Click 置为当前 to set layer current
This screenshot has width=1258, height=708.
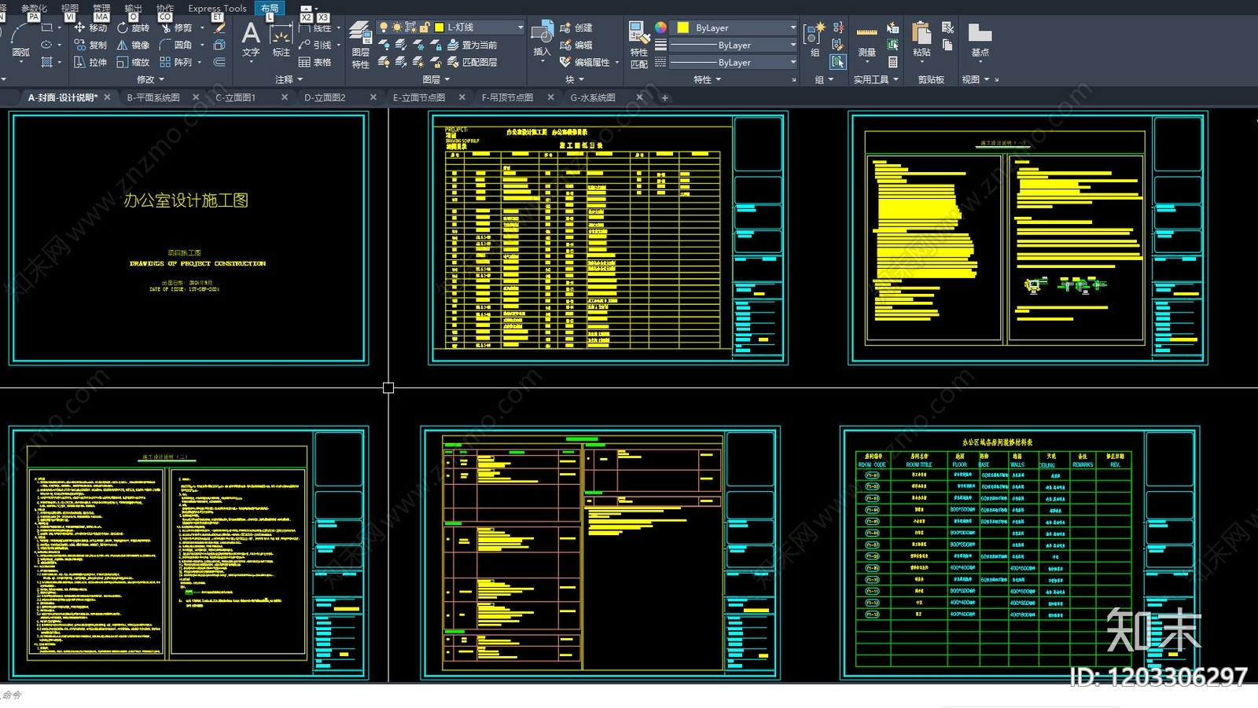coord(472,45)
